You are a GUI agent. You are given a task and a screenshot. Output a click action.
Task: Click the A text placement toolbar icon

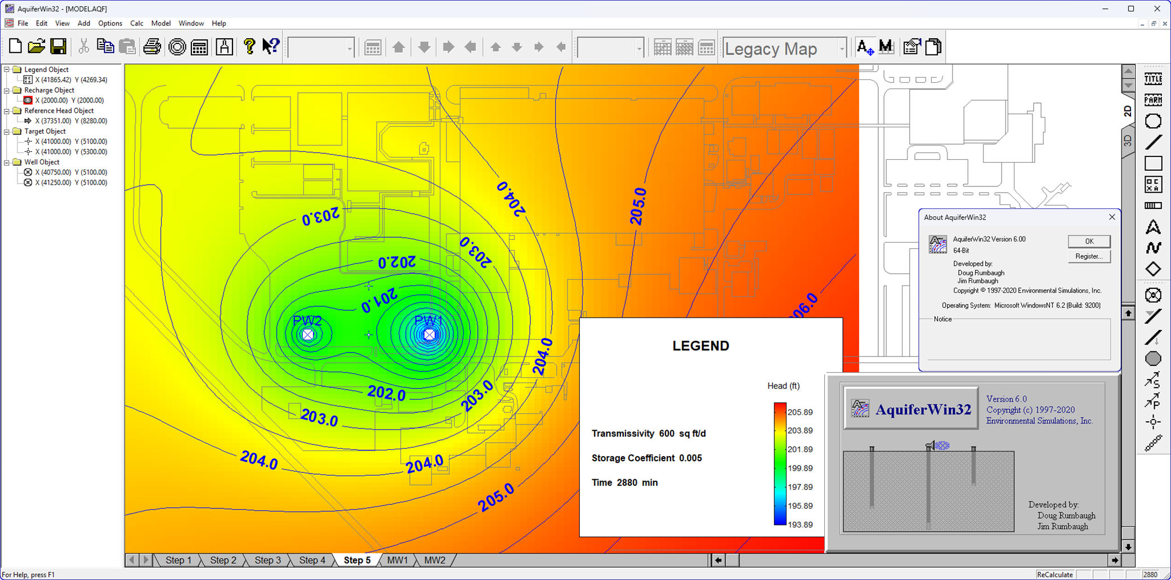(865, 47)
